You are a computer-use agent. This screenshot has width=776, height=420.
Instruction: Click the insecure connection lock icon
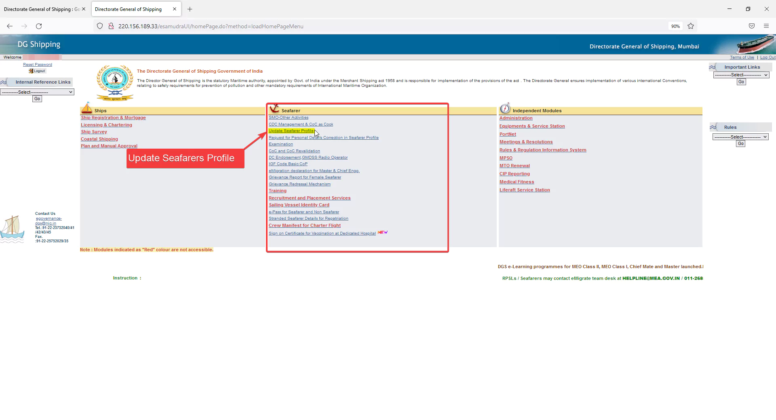[111, 26]
